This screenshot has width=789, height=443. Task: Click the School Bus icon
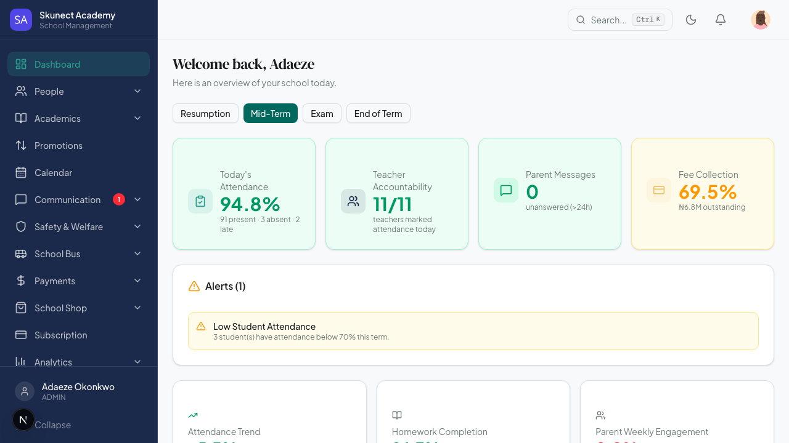click(x=21, y=253)
